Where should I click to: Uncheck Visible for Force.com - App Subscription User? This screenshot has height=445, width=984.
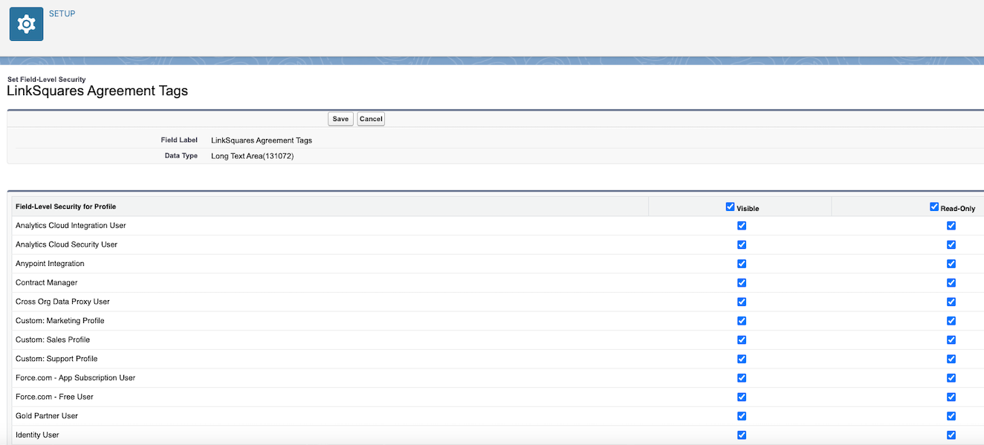tap(742, 378)
